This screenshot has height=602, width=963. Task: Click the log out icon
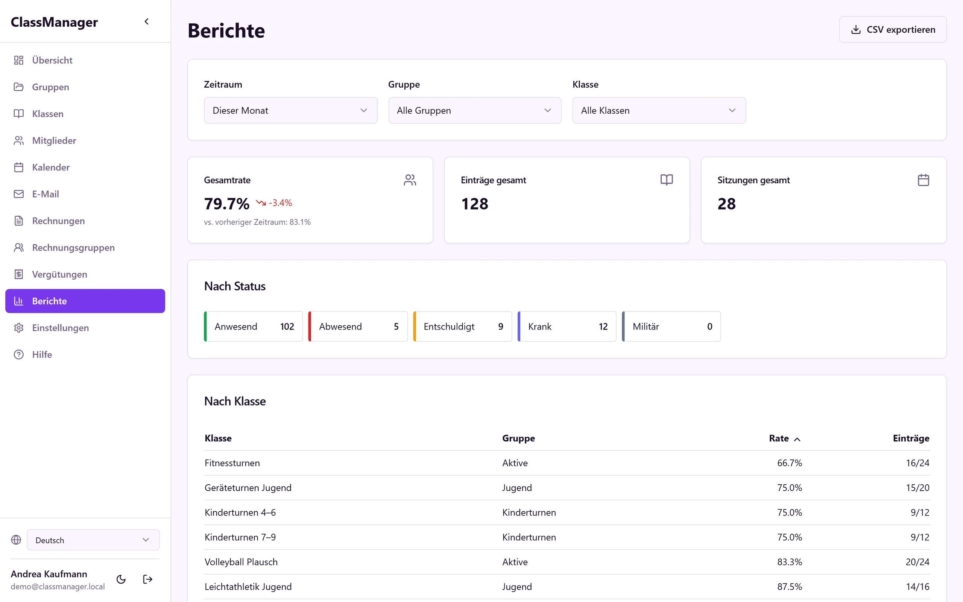click(147, 579)
